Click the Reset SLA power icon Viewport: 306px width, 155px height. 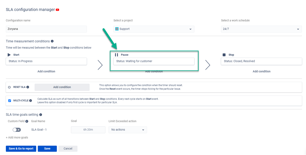click(x=9, y=87)
